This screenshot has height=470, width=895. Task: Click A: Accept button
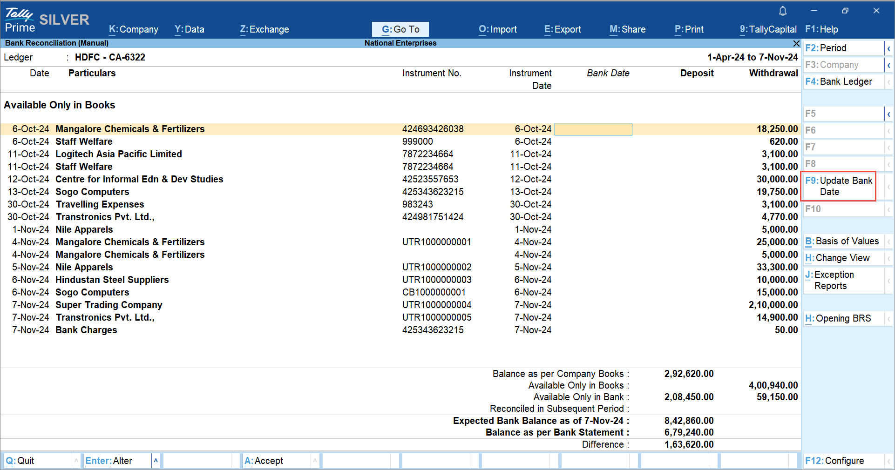coord(277,461)
